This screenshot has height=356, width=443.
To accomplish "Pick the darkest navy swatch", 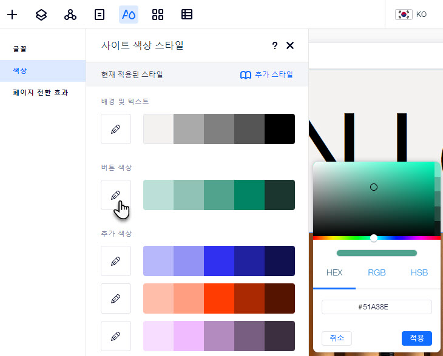I will click(280, 261).
